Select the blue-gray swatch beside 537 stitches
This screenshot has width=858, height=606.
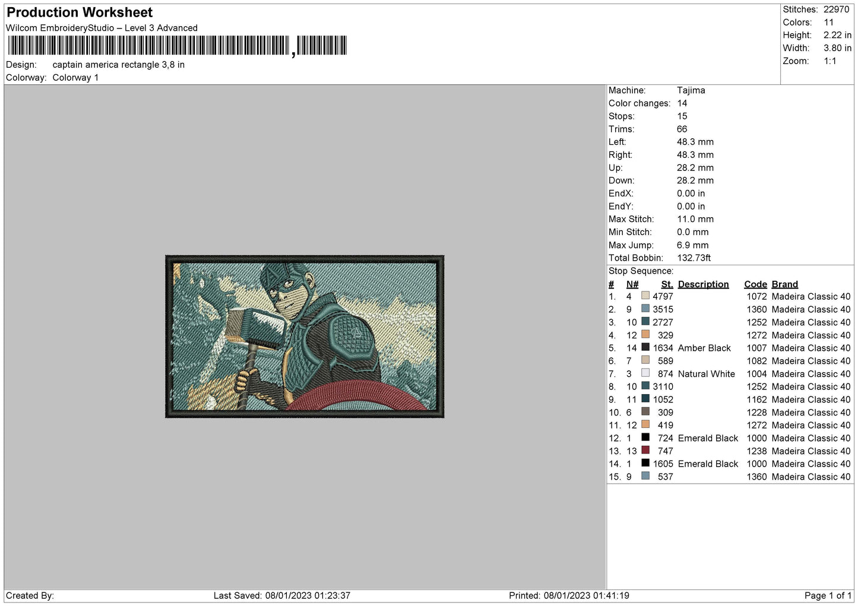(645, 476)
